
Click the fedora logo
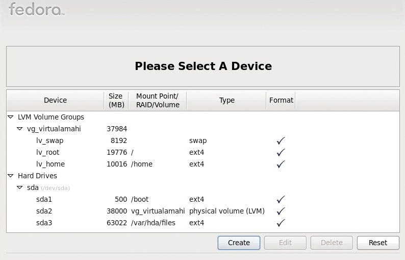coord(36,10)
